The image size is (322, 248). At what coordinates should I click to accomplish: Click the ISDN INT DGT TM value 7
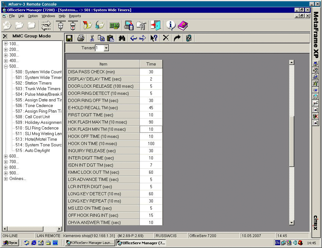click(151, 165)
